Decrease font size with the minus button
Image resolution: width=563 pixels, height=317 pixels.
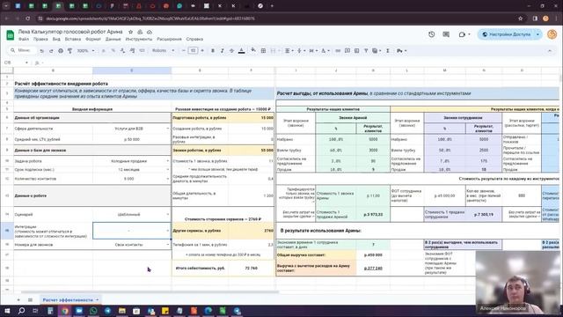(x=184, y=51)
